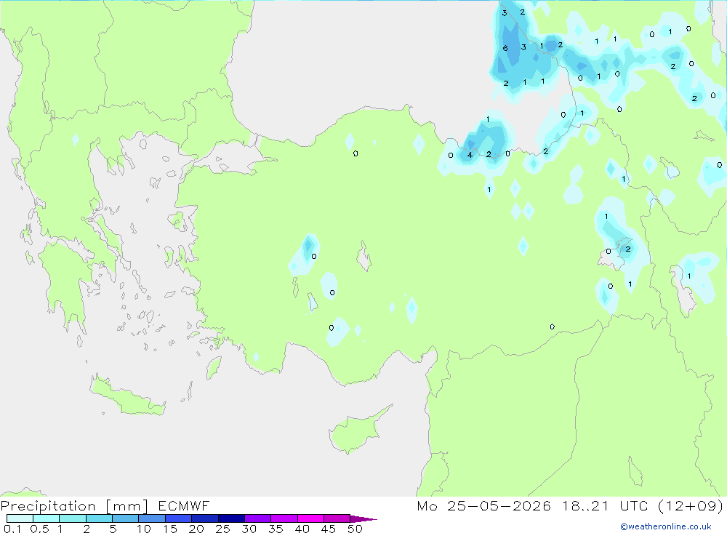Click the 'ECMWF' model label
The width and height of the screenshot is (727, 533).
184,505
